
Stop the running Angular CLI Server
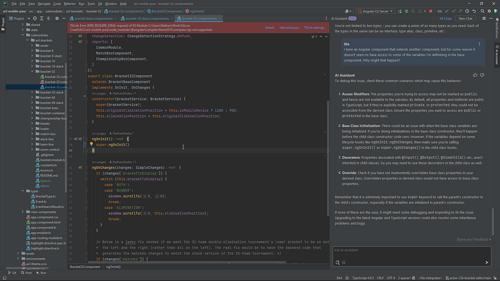pyautogui.click(x=430, y=11)
